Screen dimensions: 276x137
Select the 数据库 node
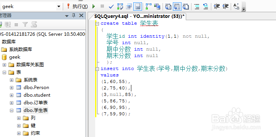pos(9,42)
